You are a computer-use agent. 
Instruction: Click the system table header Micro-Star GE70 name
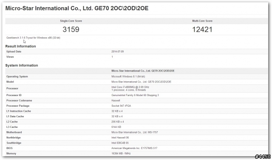143,71
